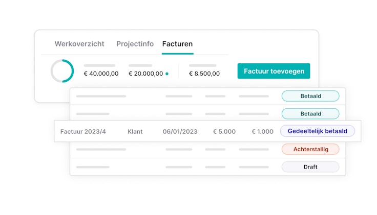Viewport: 377px width, 215px height.
Task: Click the Betaald badge in the top invoice row
Action: click(310, 96)
